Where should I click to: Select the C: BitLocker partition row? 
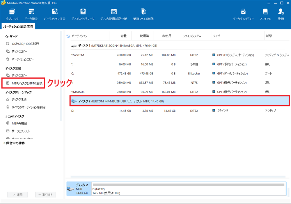pyautogui.click(x=180, y=74)
